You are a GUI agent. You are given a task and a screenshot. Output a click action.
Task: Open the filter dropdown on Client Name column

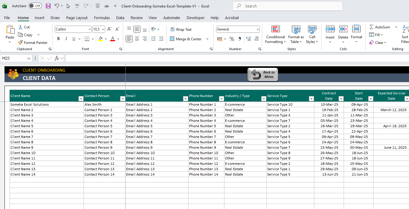point(81,98)
